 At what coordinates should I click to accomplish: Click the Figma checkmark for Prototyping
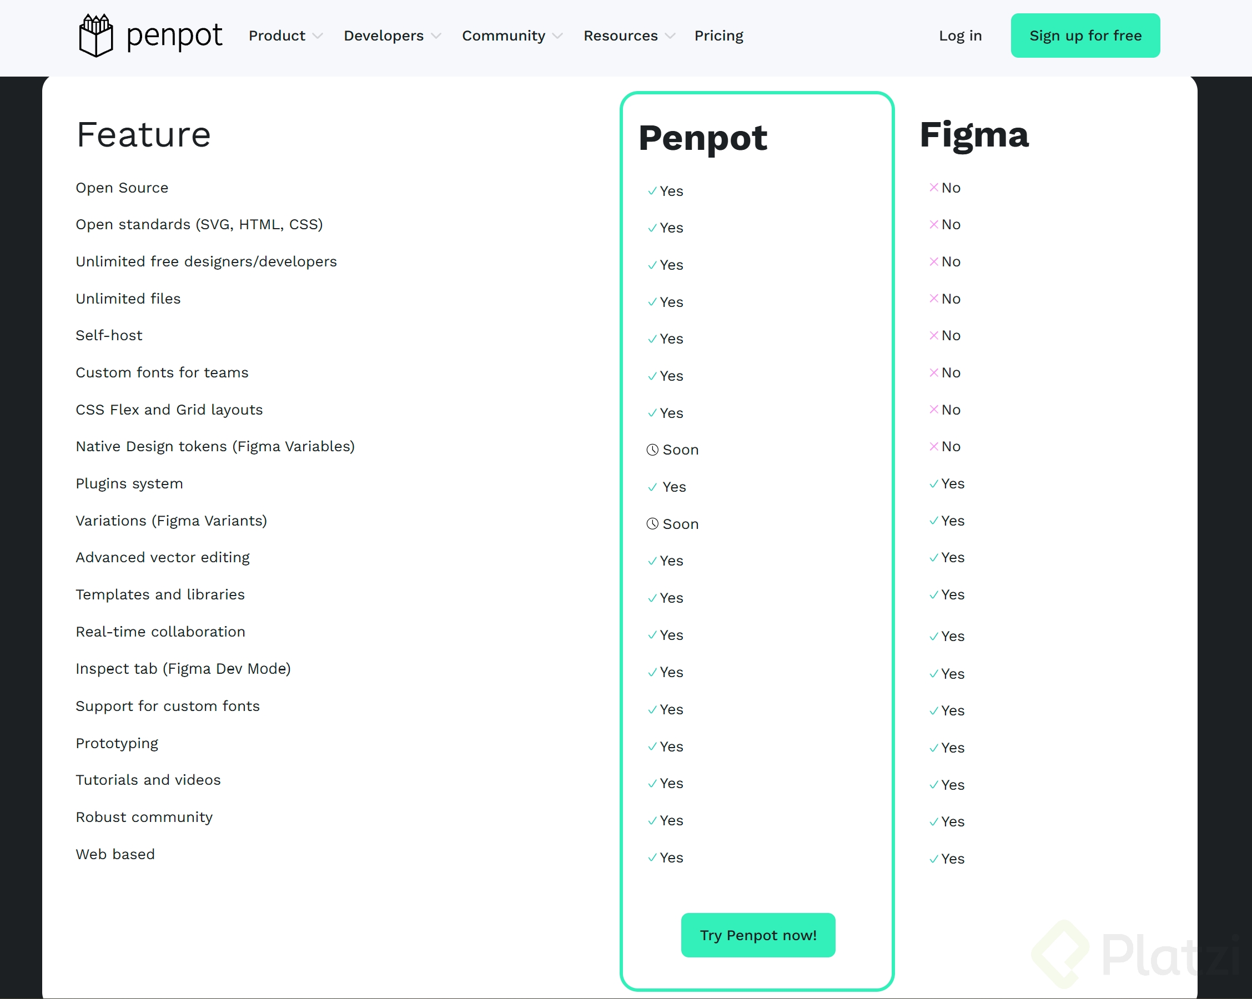[933, 748]
